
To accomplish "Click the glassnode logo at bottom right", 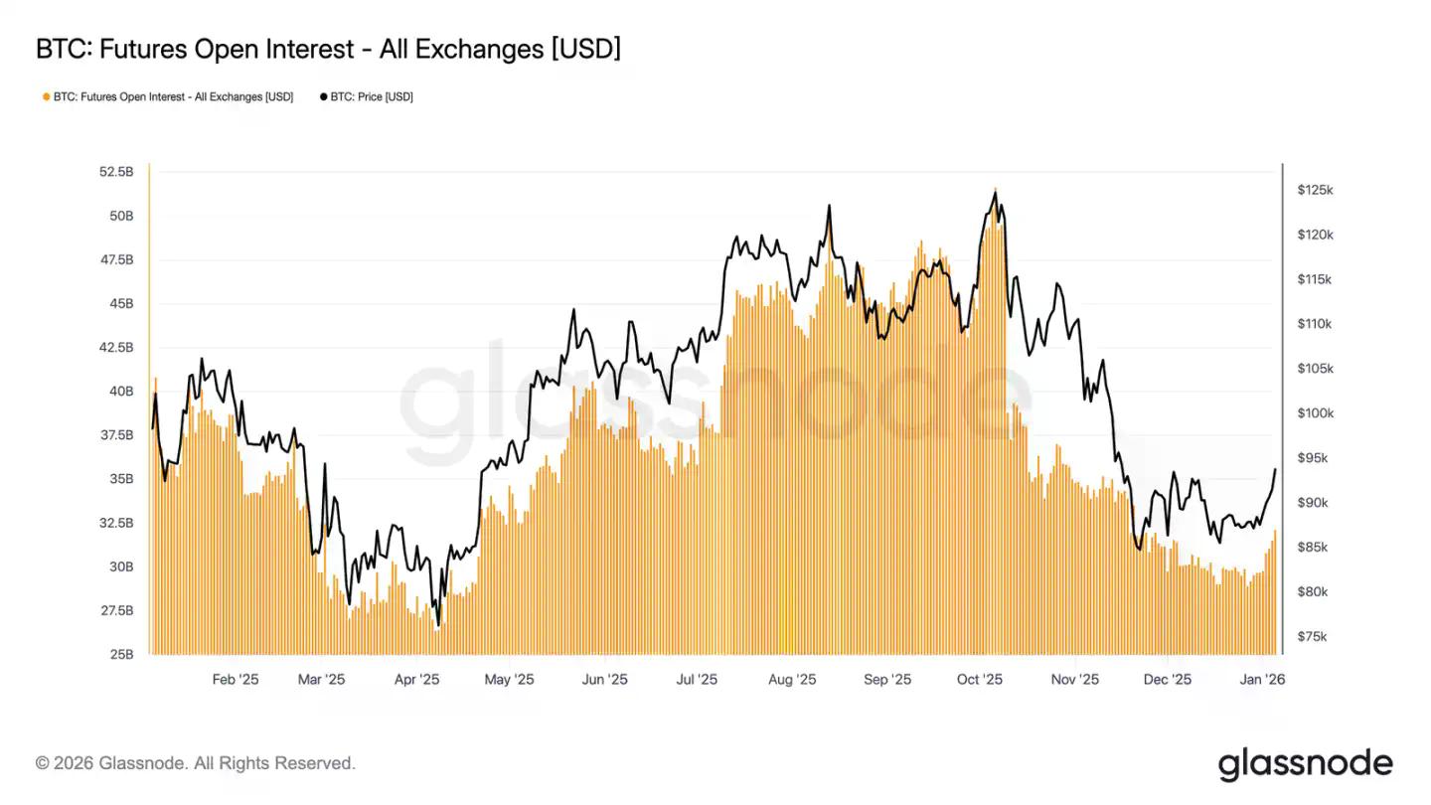I will coord(1305,763).
